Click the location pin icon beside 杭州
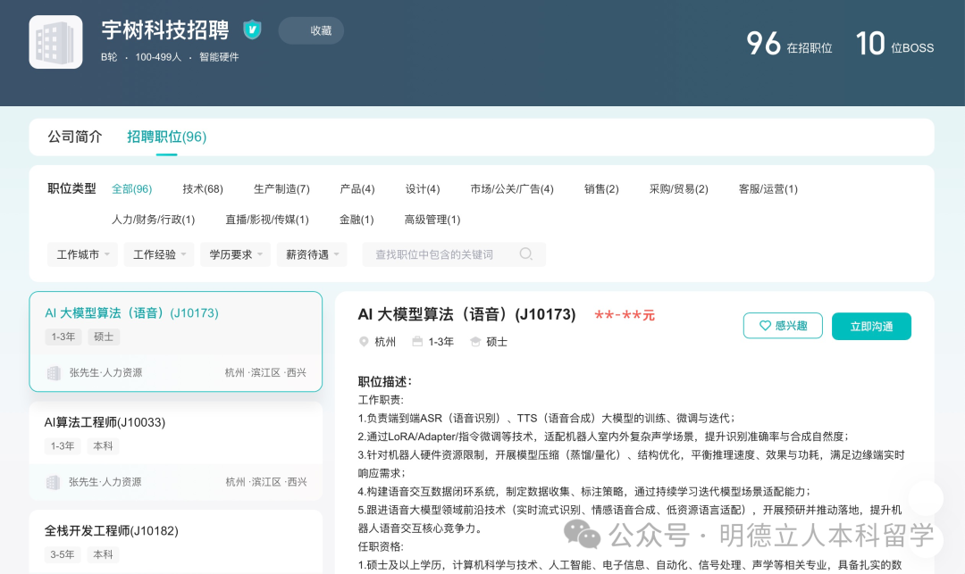The width and height of the screenshot is (965, 574). point(363,342)
